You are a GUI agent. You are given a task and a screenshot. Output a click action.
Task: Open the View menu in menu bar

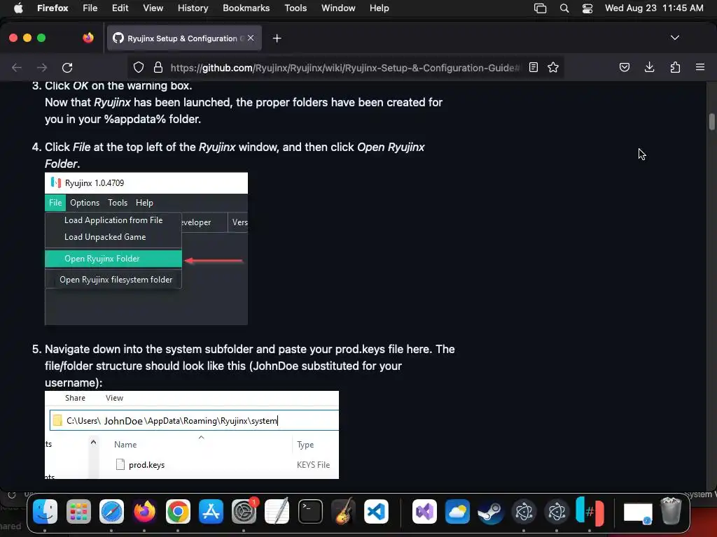[x=153, y=8]
